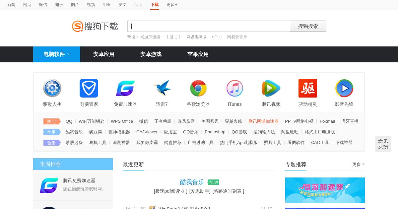Open 图片 in the top bar
The height and width of the screenshot is (209, 398).
[75, 5]
